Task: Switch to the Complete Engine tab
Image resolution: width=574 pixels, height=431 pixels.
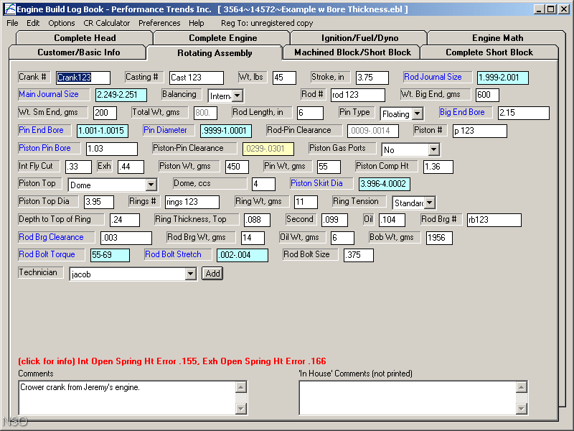Action: point(222,38)
